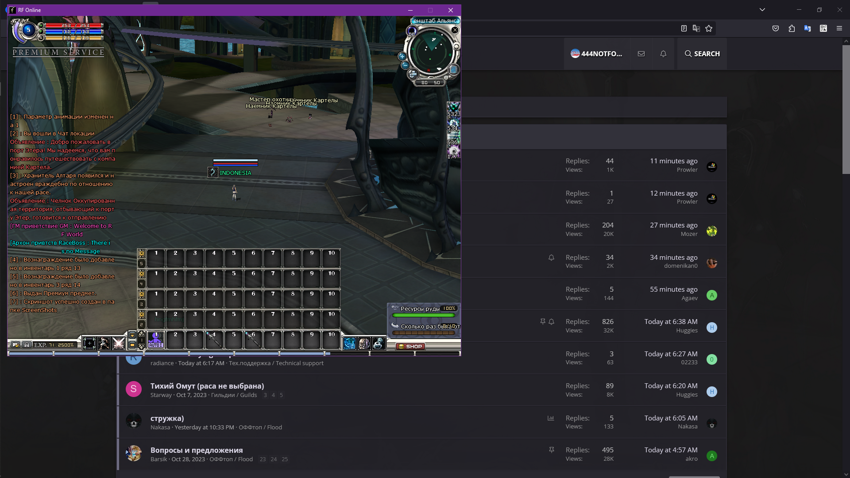
Task: Click the lock icon left of the EXP bar
Action: point(27,345)
